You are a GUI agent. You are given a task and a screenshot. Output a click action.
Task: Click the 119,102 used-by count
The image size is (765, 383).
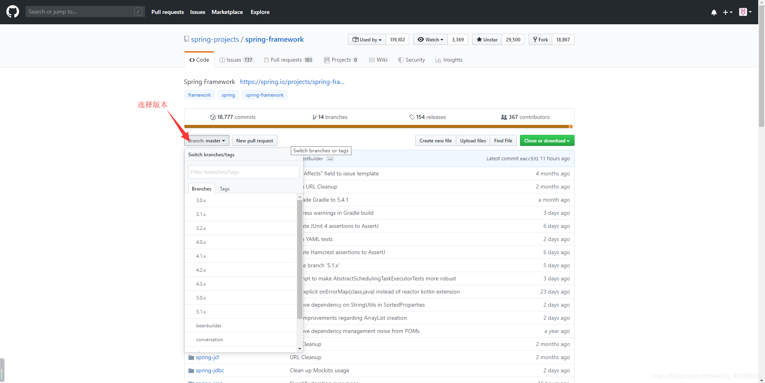pyautogui.click(x=397, y=39)
